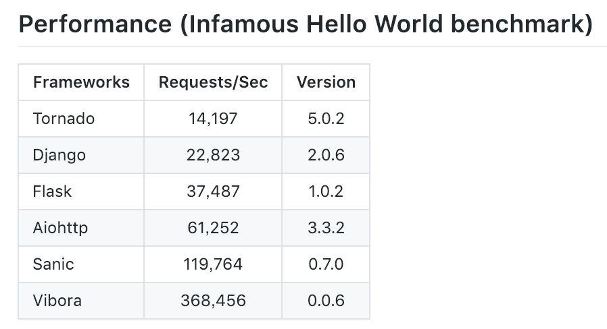Click Sanic's version 0.7.0

pos(326,264)
